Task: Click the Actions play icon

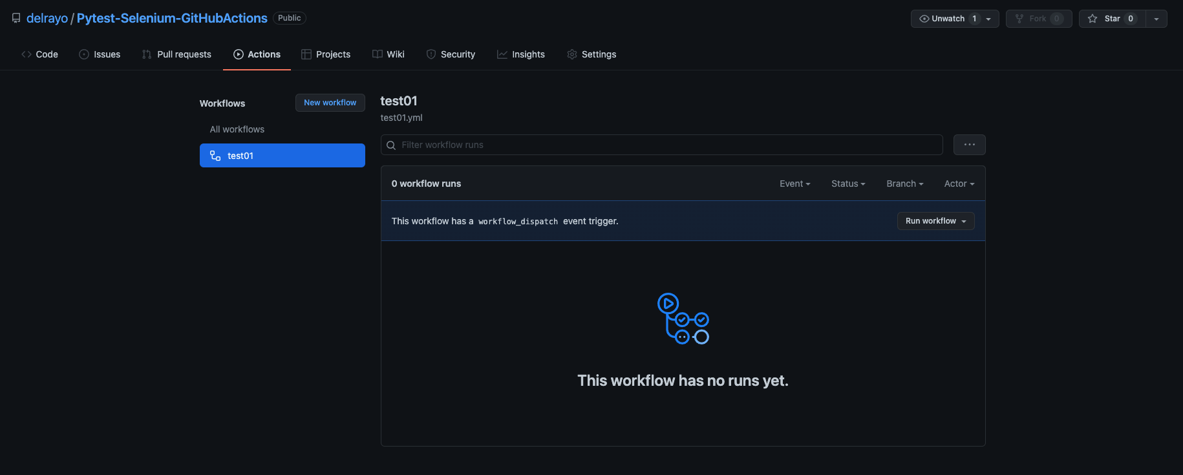Action: click(239, 54)
